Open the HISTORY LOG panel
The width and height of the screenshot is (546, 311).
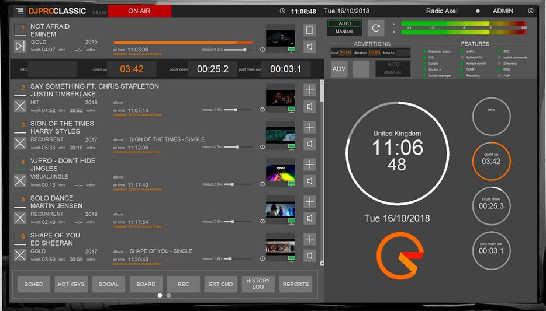pyautogui.click(x=258, y=284)
